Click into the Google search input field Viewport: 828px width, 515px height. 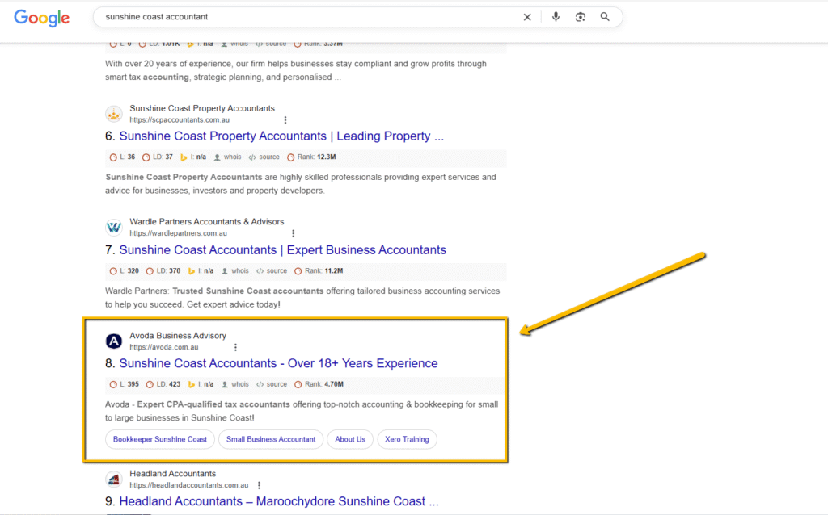coord(307,17)
